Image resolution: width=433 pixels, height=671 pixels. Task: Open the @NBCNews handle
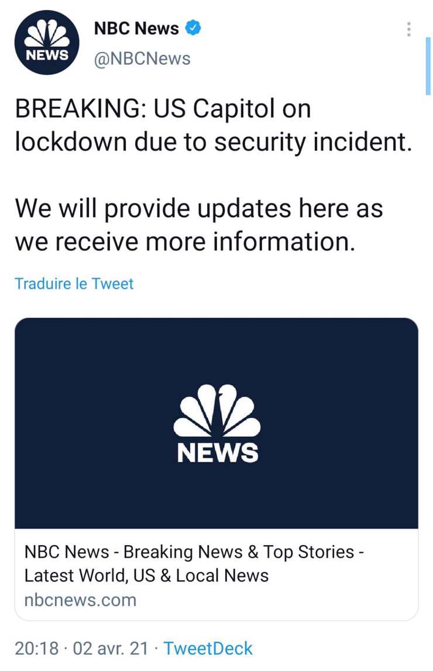click(142, 59)
